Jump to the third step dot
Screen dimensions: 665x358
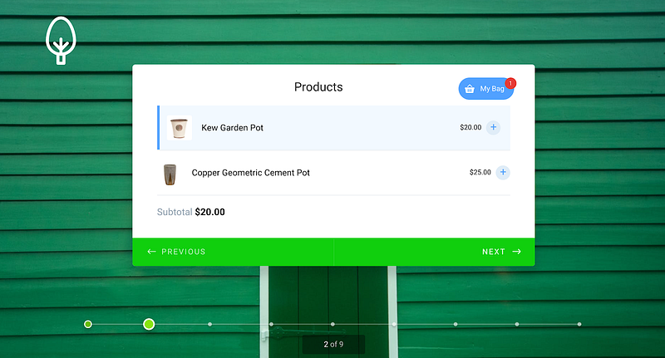click(x=210, y=324)
